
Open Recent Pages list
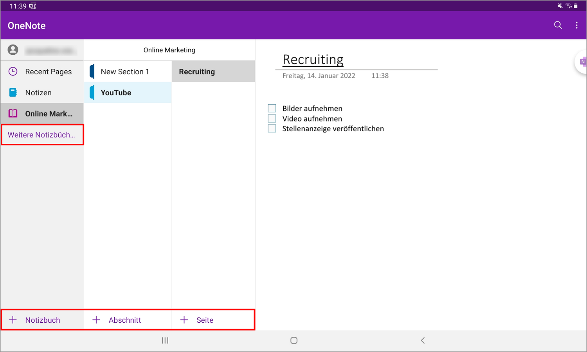pos(42,71)
